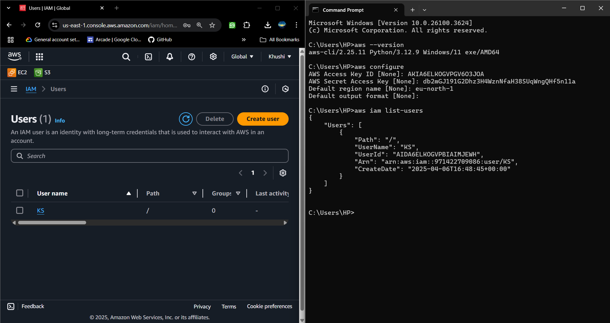
Task: Open General account settings bookmark
Action: click(x=53, y=40)
